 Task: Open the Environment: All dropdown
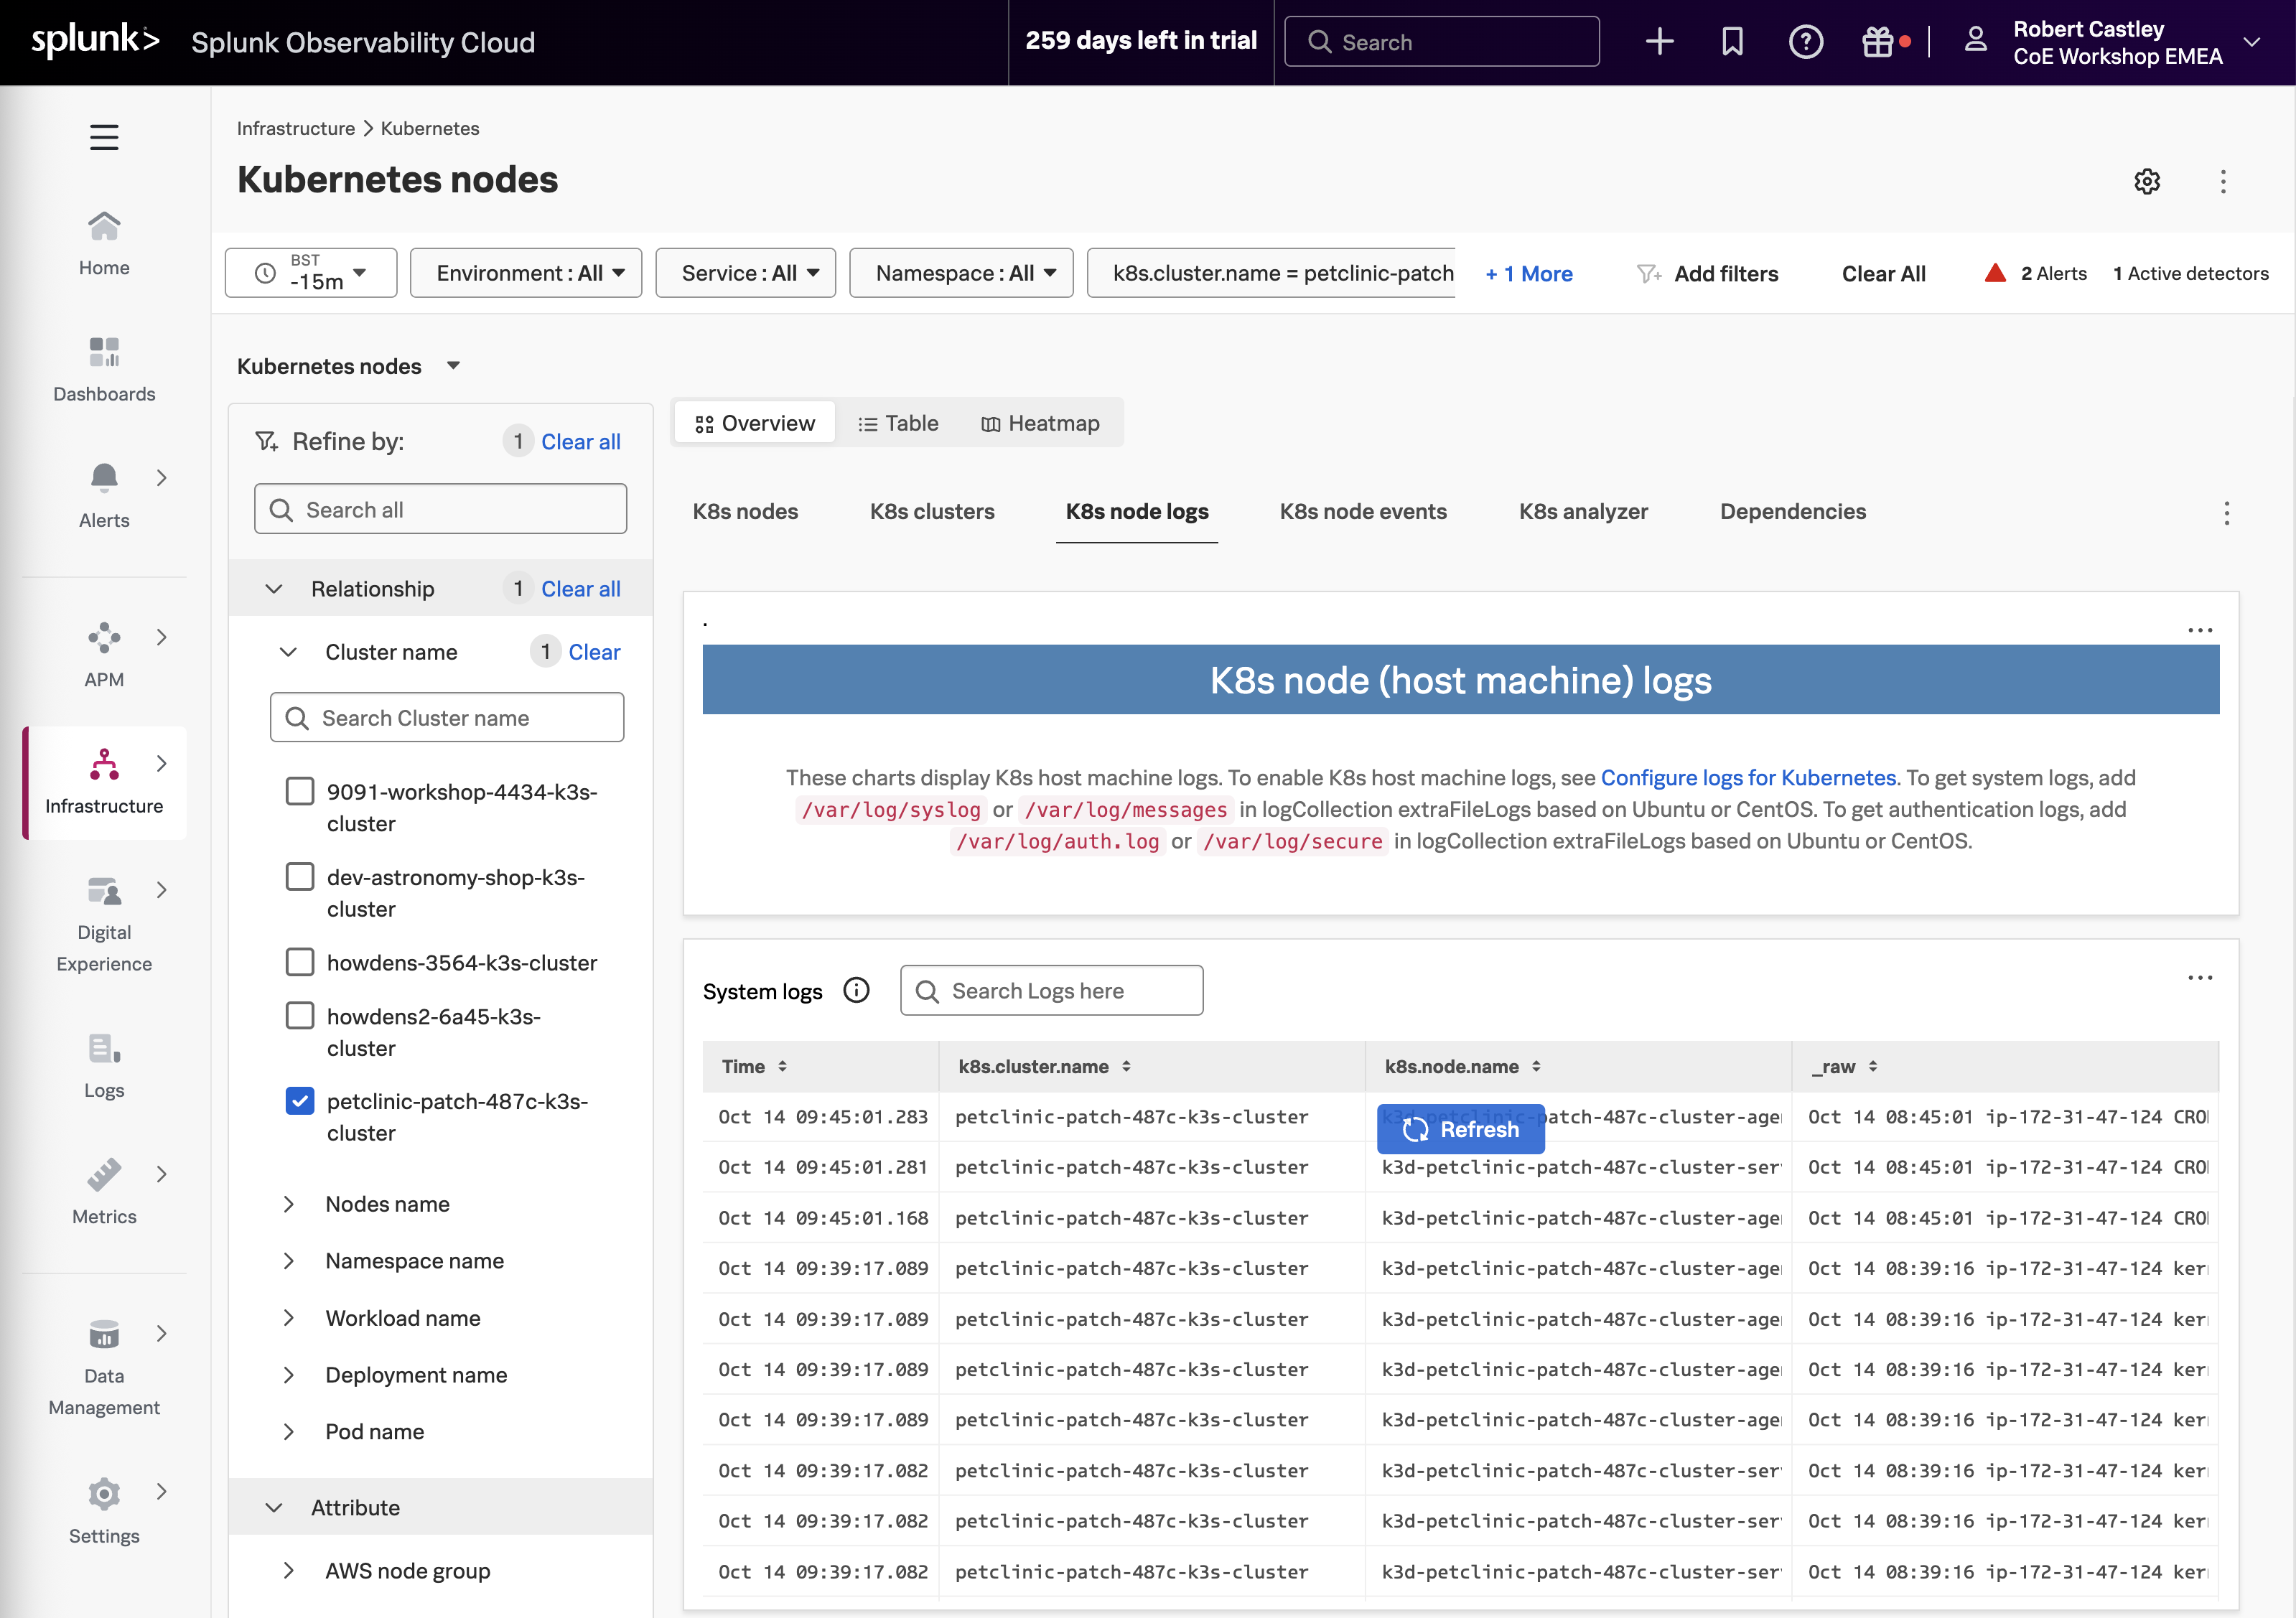click(x=526, y=273)
